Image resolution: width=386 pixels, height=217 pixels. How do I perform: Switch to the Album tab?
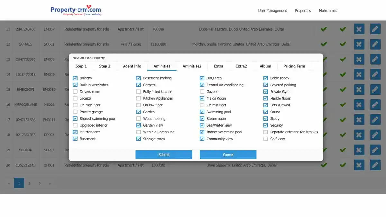(x=265, y=66)
